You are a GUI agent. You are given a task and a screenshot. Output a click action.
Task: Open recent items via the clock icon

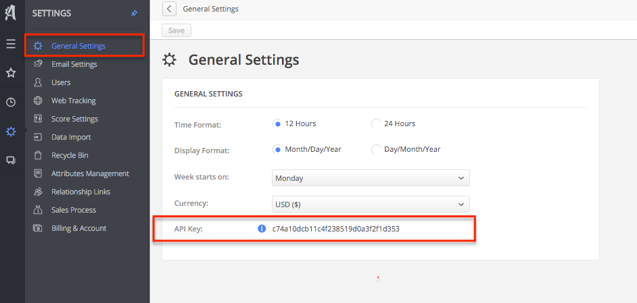(11, 102)
